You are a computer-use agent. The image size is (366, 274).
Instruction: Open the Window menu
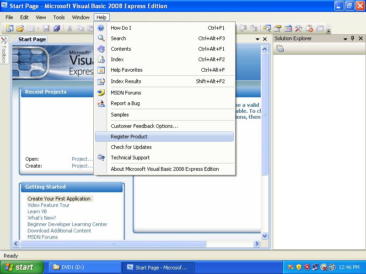coord(81,17)
